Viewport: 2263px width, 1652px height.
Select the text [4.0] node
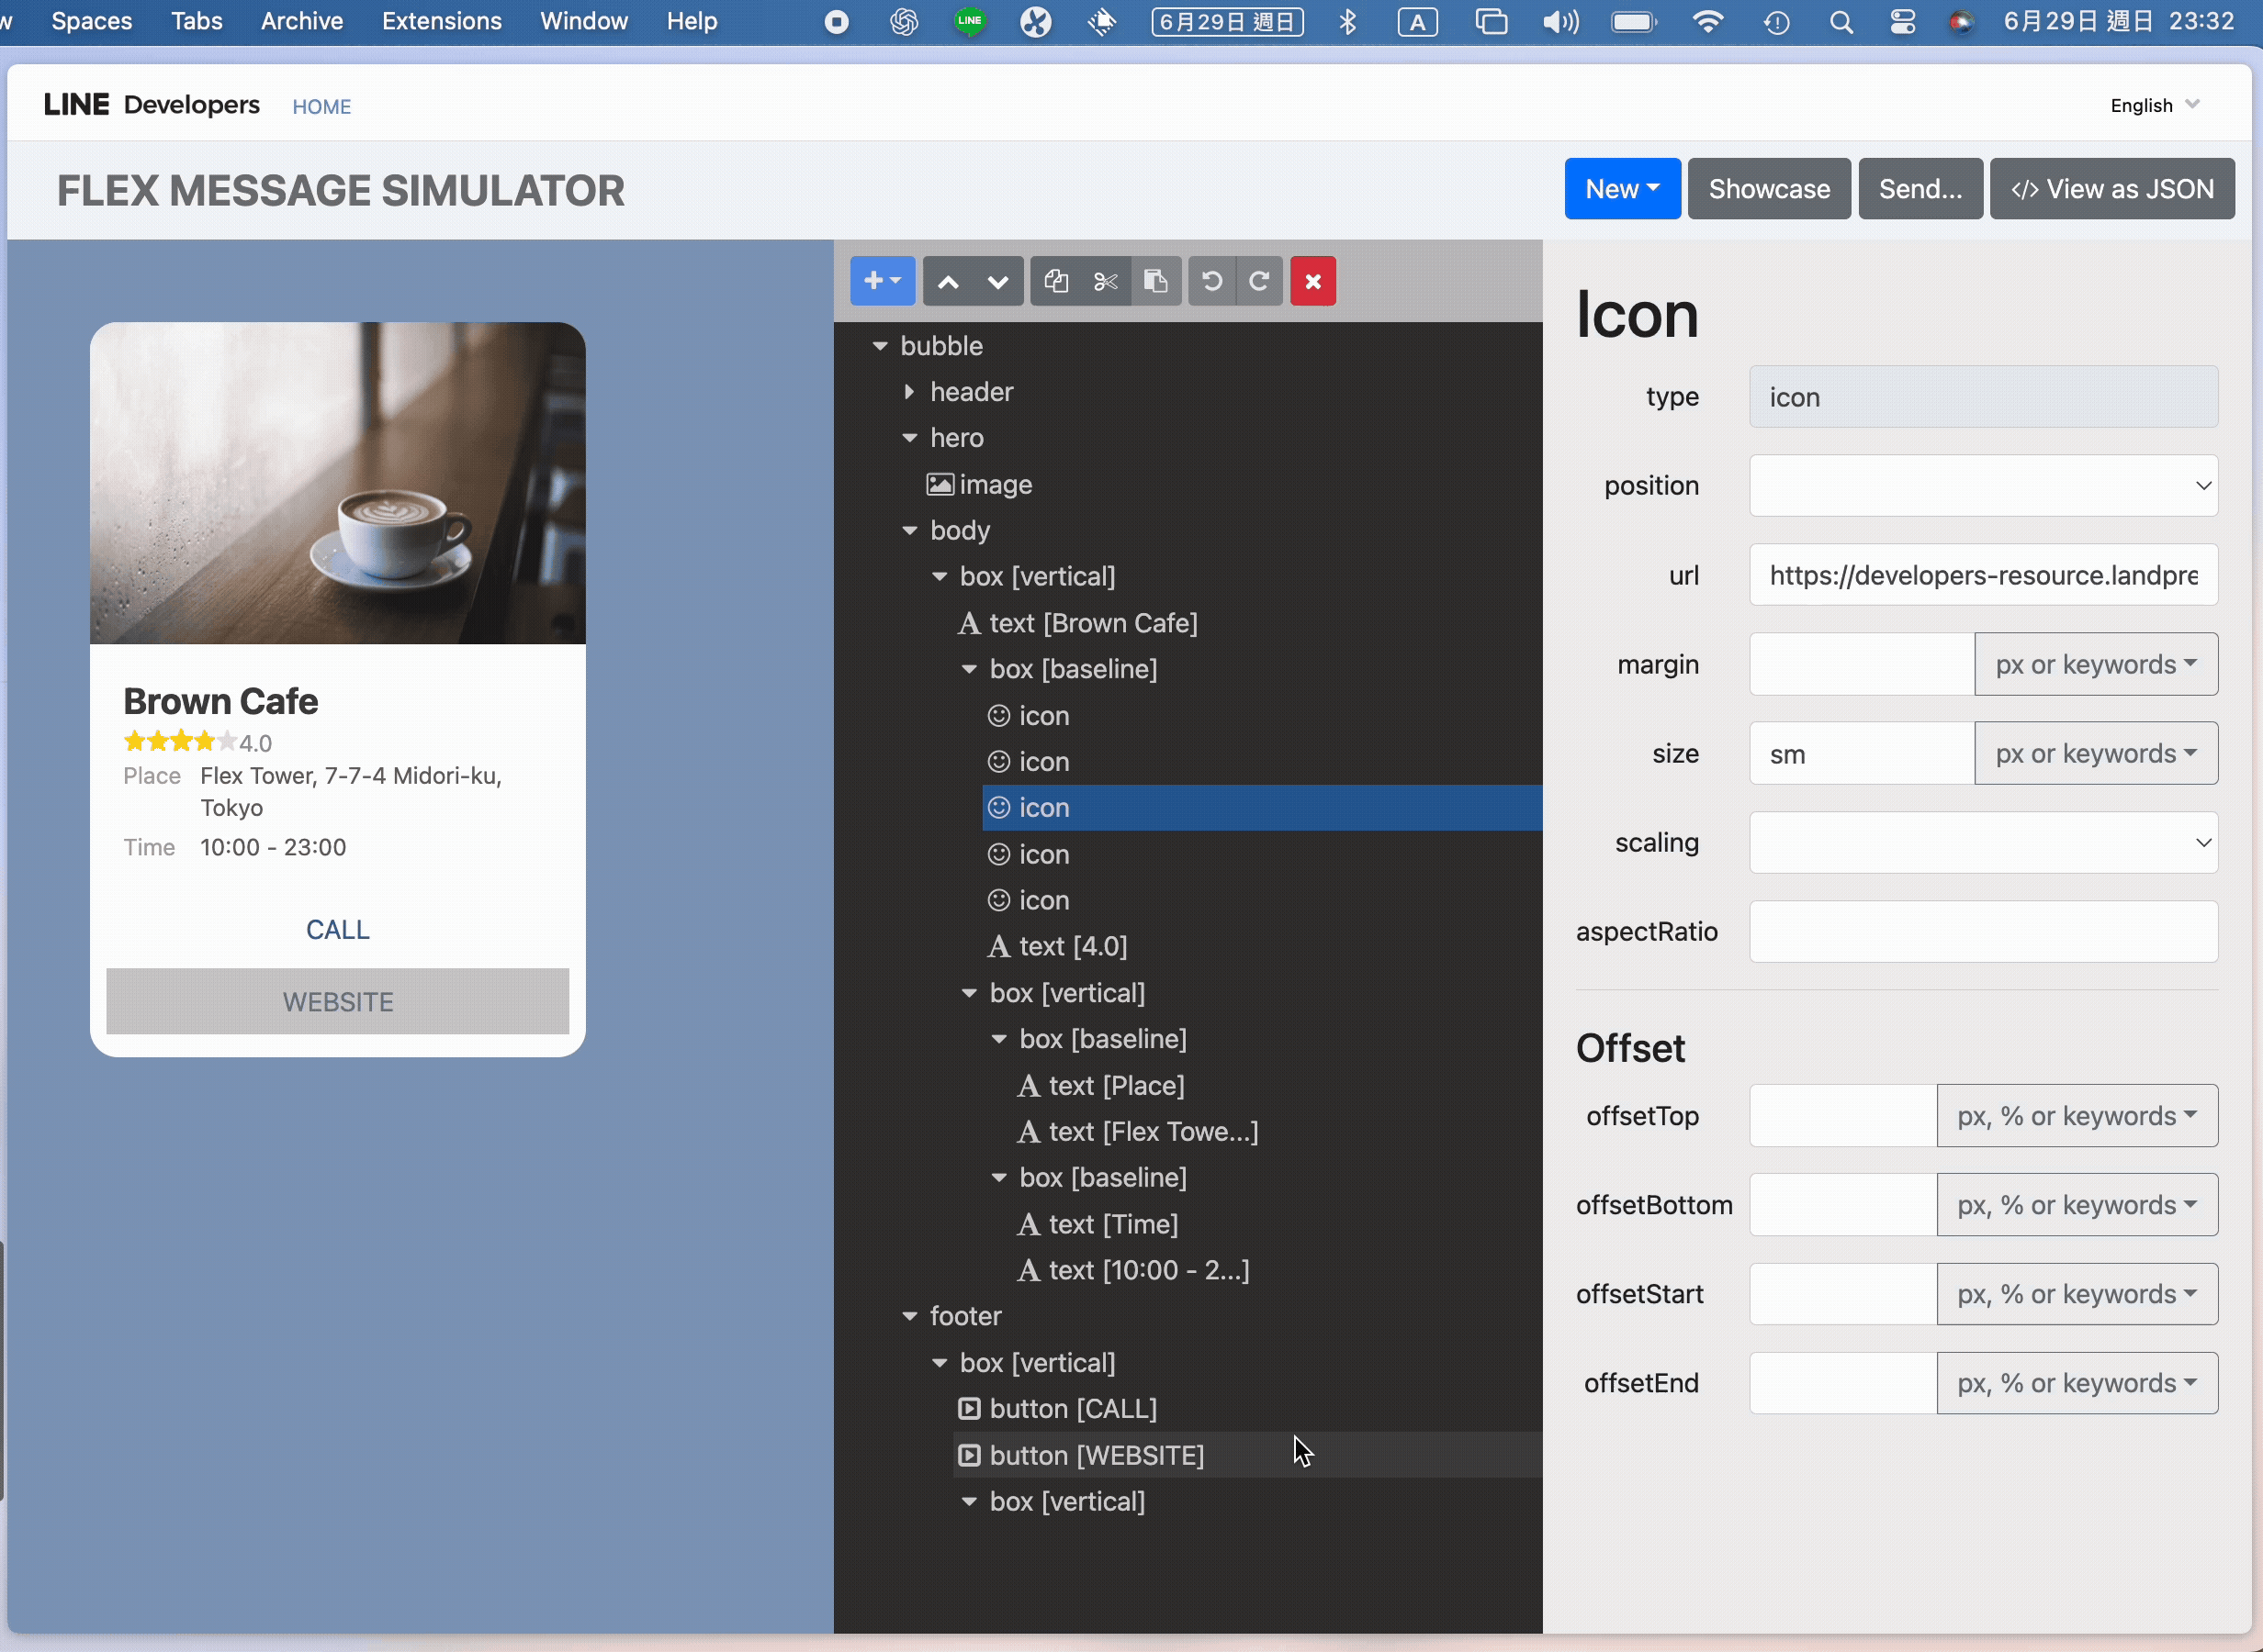tap(1057, 946)
